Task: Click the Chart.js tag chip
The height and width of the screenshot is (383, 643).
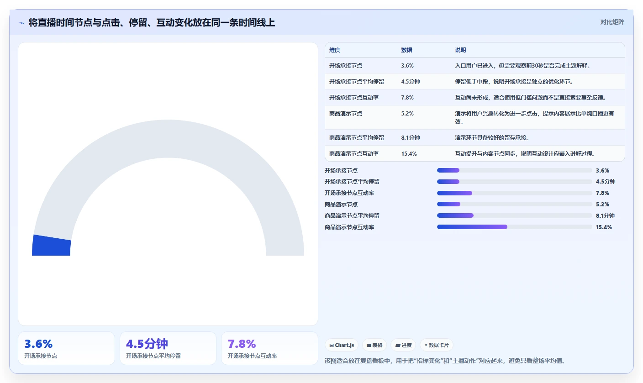Action: (342, 345)
